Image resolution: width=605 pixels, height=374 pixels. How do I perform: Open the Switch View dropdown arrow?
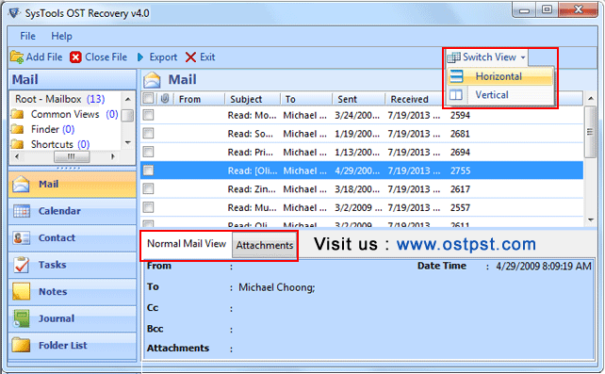pos(523,57)
